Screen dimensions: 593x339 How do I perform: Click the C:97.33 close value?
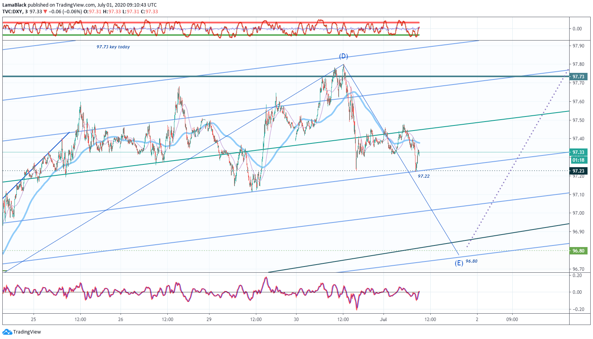coord(149,12)
